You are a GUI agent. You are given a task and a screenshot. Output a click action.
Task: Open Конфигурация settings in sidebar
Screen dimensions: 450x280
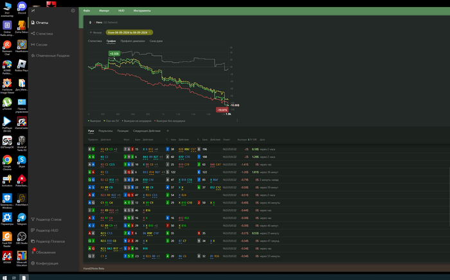pyautogui.click(x=46, y=263)
